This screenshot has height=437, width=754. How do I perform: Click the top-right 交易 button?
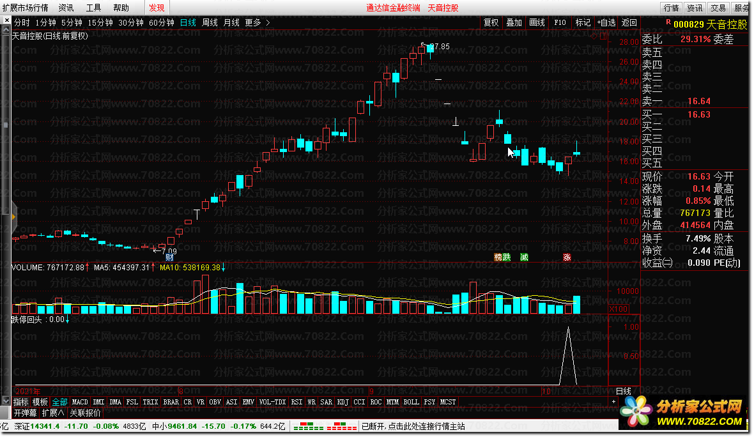pos(718,8)
